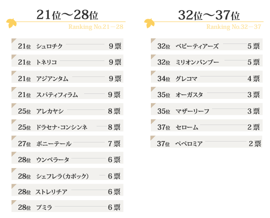
Task: Select the ミリオンバンブー row
Action: (207, 60)
